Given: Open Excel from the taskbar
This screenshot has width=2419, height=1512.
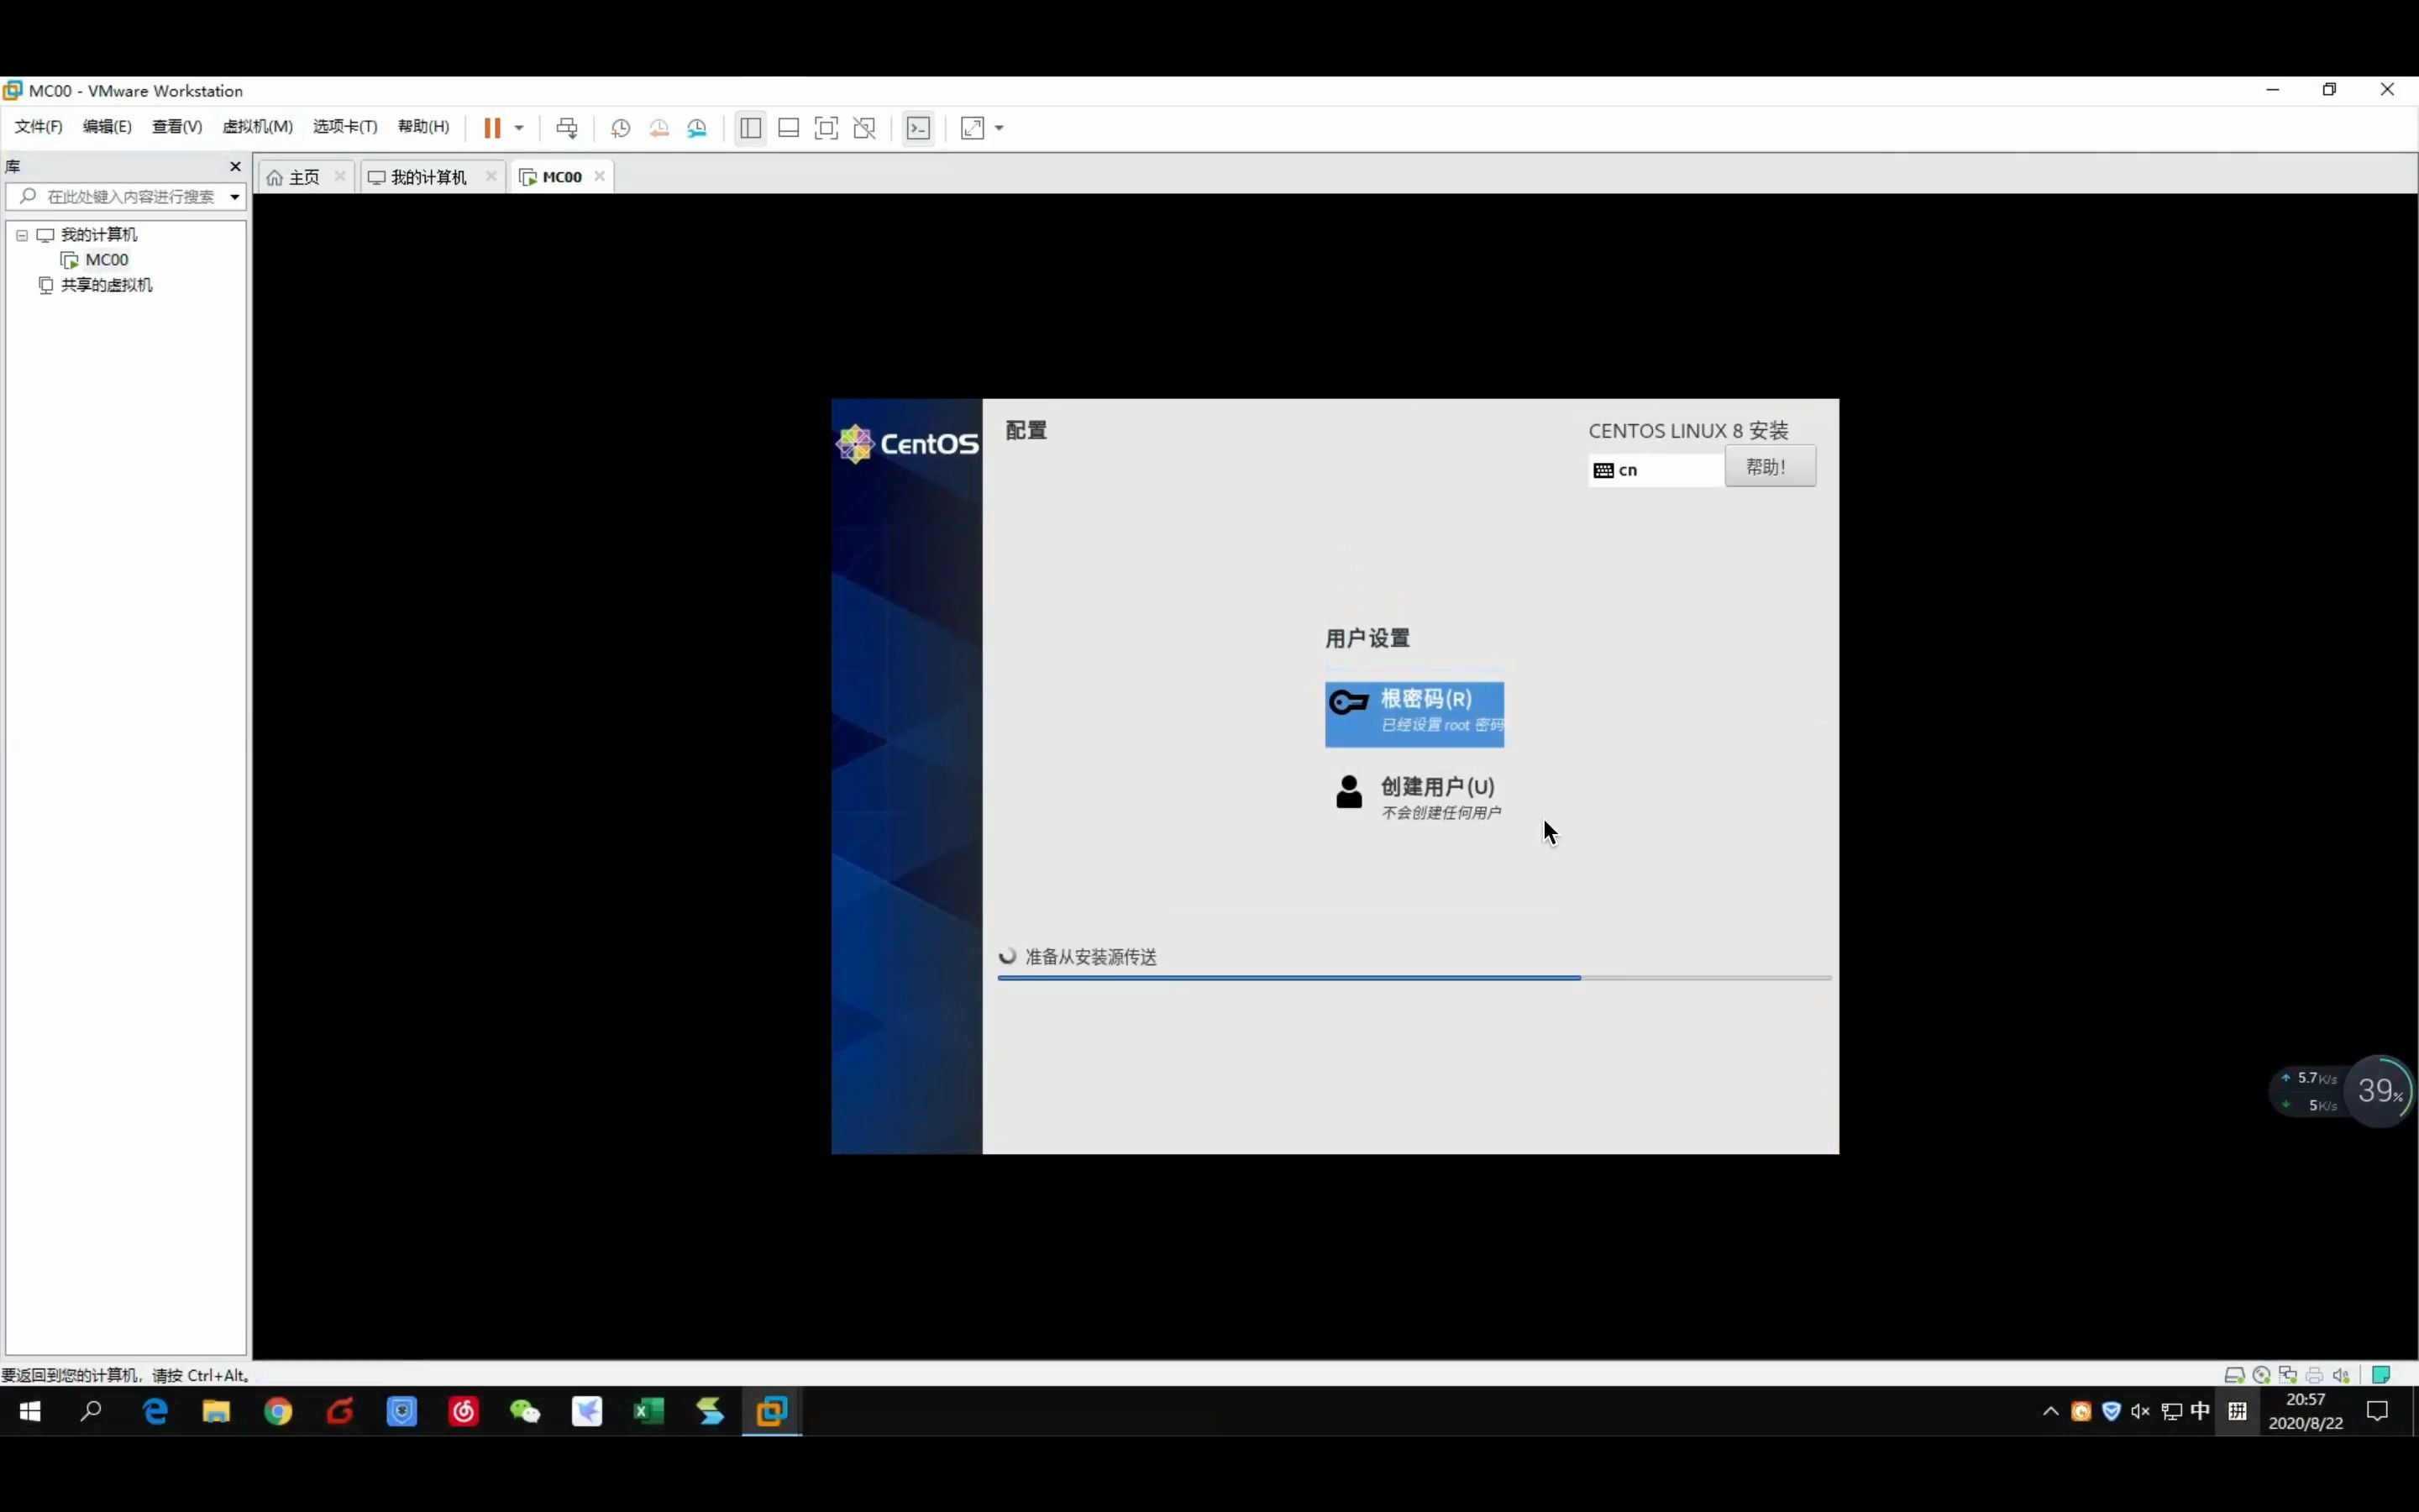Looking at the screenshot, I should (x=648, y=1411).
